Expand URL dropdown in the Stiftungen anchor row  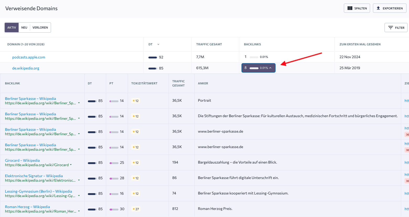[x=79, y=118]
